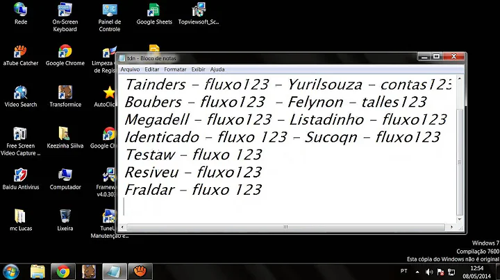
Task: Open the Arquivo menu in Notepad
Action: 130,69
